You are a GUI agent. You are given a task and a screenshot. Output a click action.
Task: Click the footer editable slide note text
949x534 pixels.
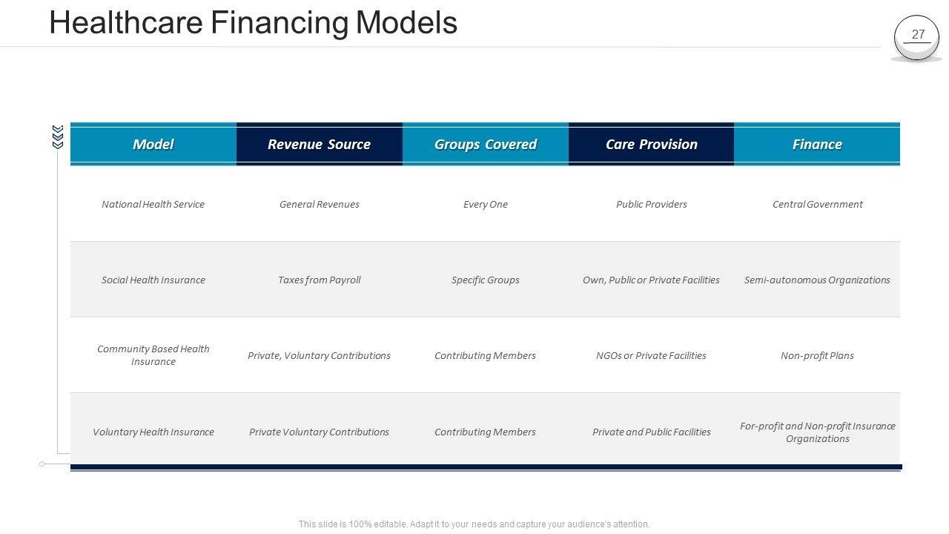[x=474, y=524]
